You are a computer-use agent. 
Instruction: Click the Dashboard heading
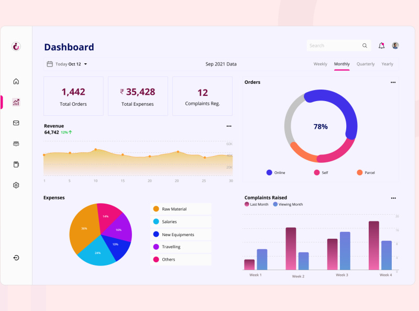69,47
